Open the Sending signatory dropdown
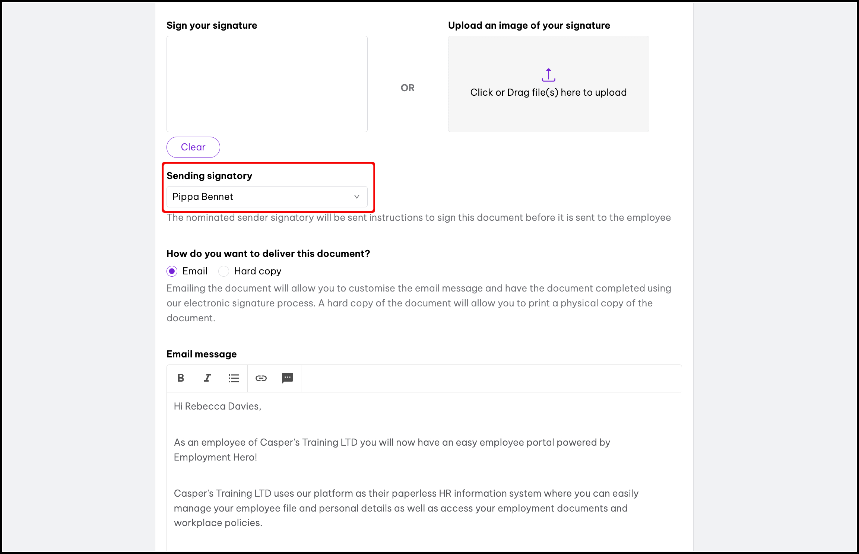The height and width of the screenshot is (554, 859). [267, 197]
